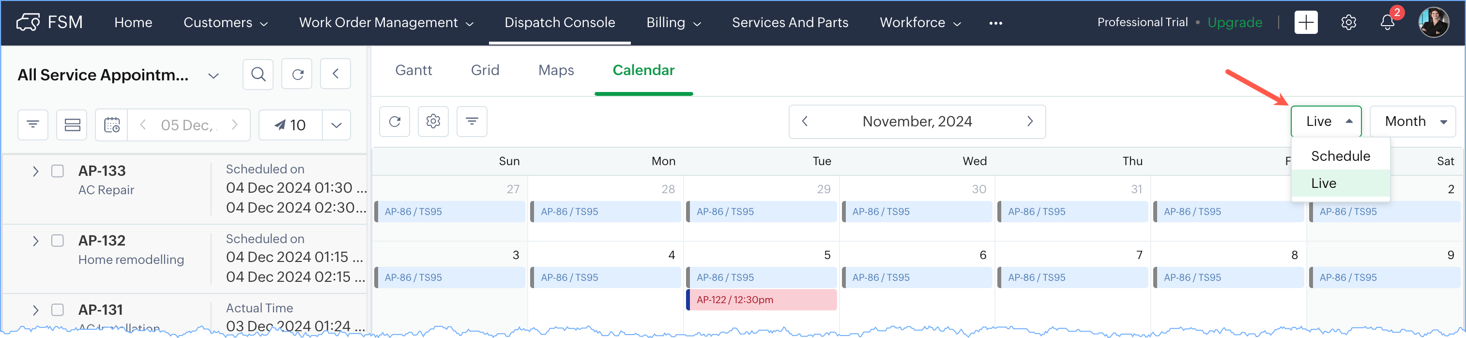This screenshot has height=338, width=1466.
Task: Click the search icon in appointments panel
Action: click(x=258, y=74)
